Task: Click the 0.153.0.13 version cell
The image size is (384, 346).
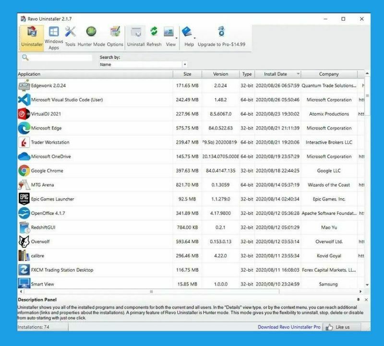Action: pyautogui.click(x=221, y=241)
